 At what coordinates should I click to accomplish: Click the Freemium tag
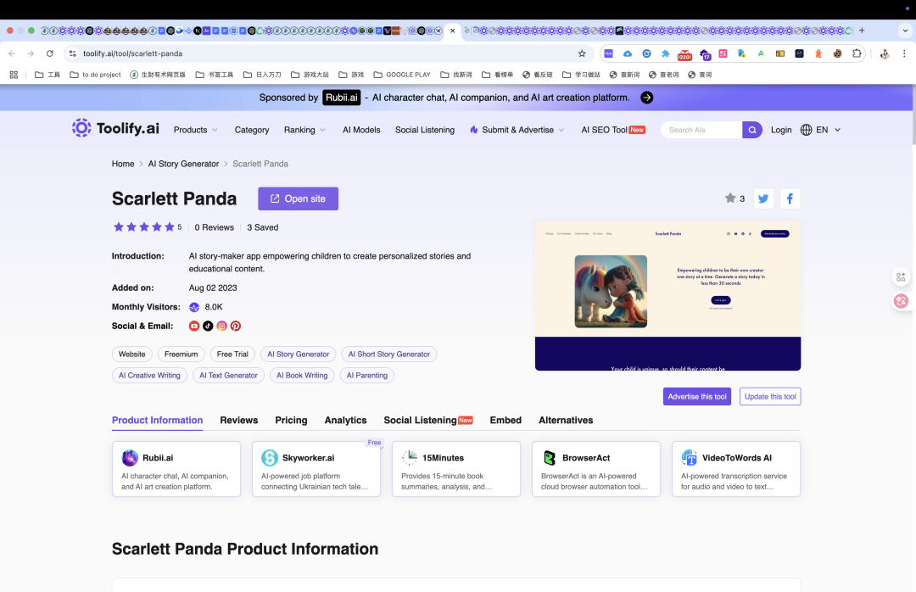tap(182, 355)
